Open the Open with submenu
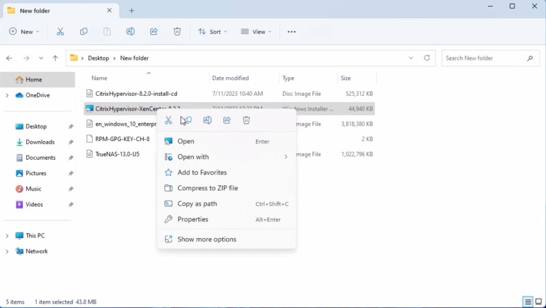546x308 pixels. click(226, 157)
